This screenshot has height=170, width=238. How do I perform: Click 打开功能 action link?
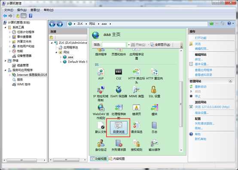(x=201, y=38)
